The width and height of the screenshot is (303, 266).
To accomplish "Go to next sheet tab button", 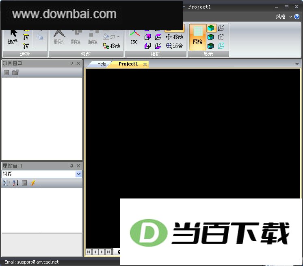I will [102, 252].
